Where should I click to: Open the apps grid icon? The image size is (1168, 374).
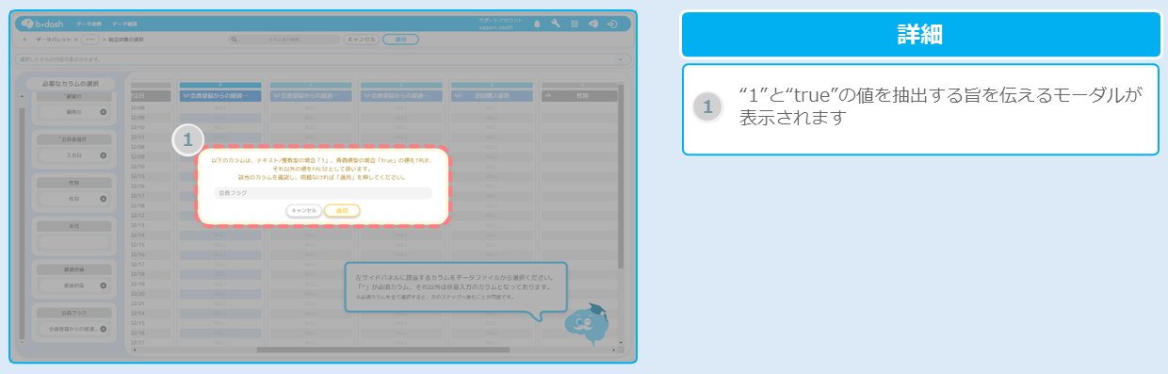pyautogui.click(x=575, y=24)
